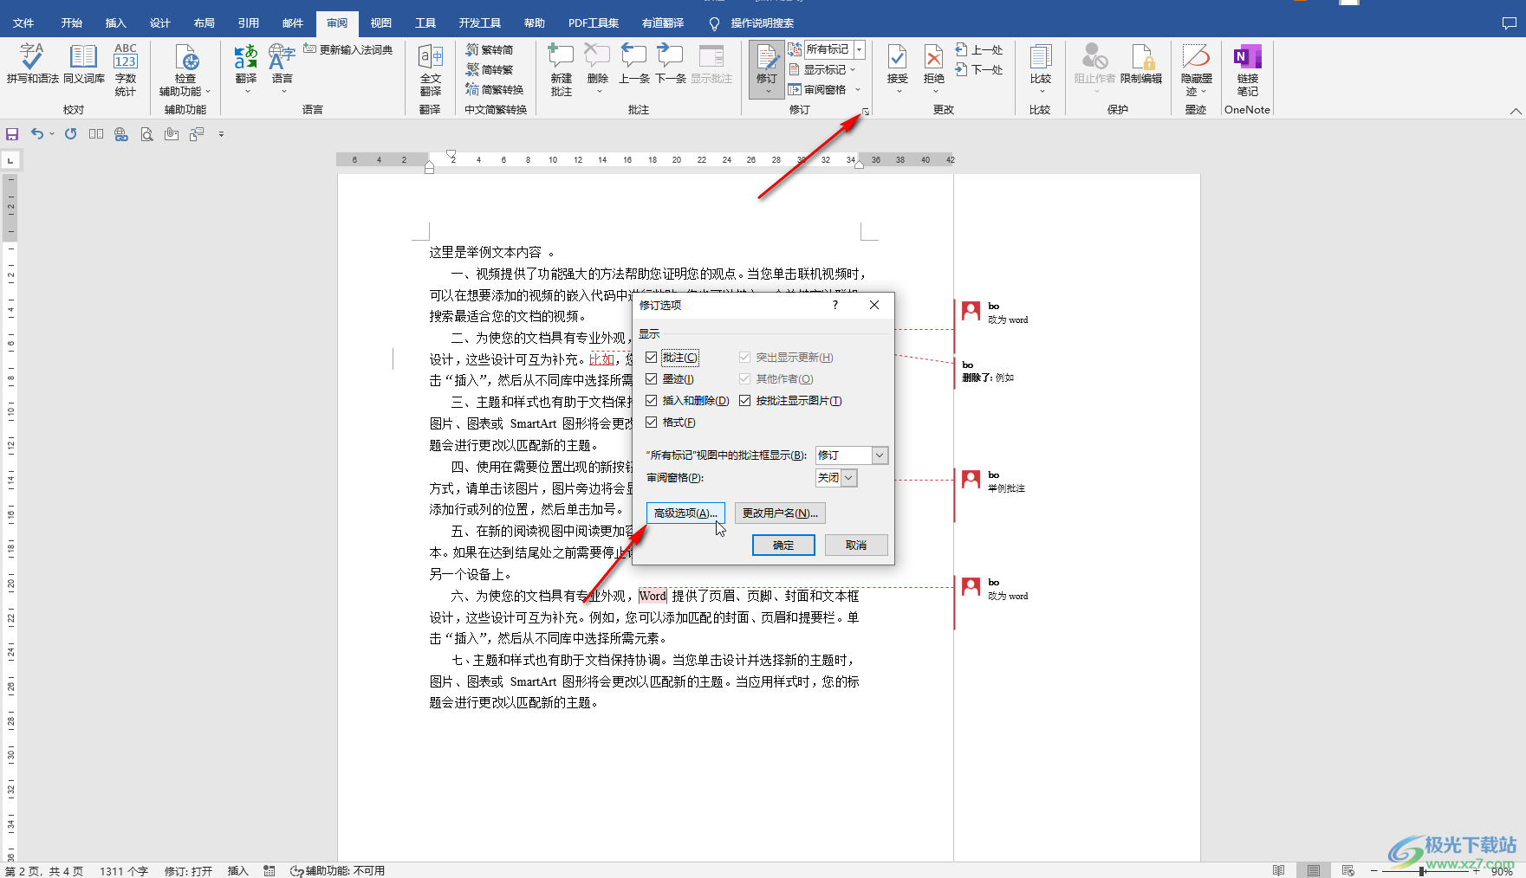Convert Simplified to Traditional (简转繁)
1526x878 pixels.
(490, 69)
